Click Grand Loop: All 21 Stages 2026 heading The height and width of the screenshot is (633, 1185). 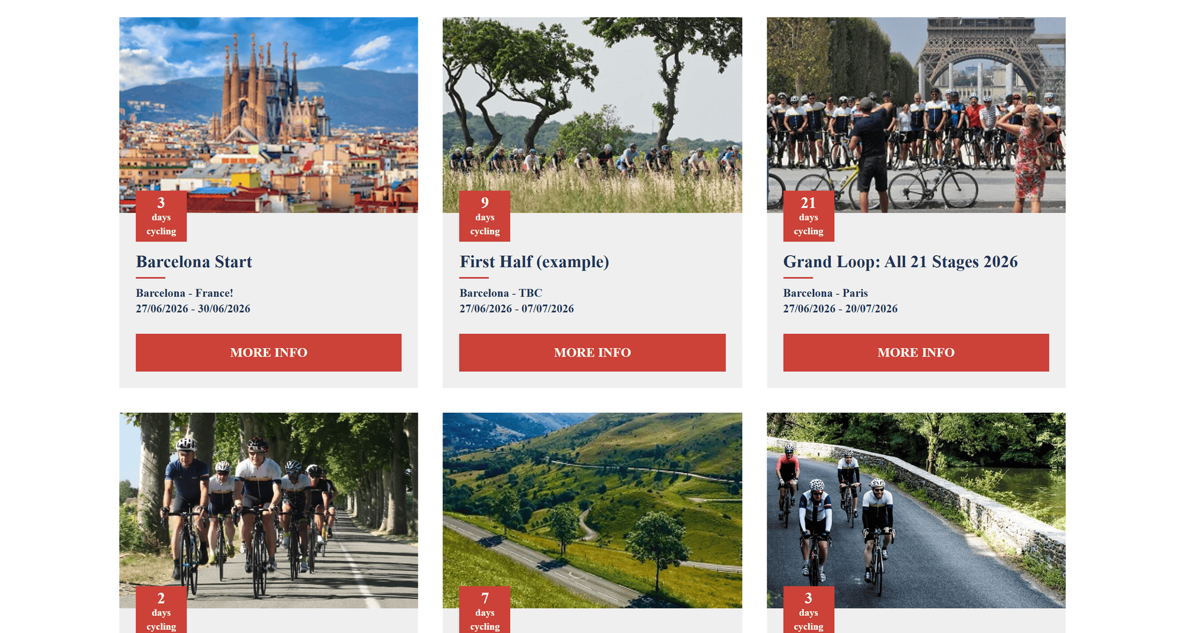900,262
